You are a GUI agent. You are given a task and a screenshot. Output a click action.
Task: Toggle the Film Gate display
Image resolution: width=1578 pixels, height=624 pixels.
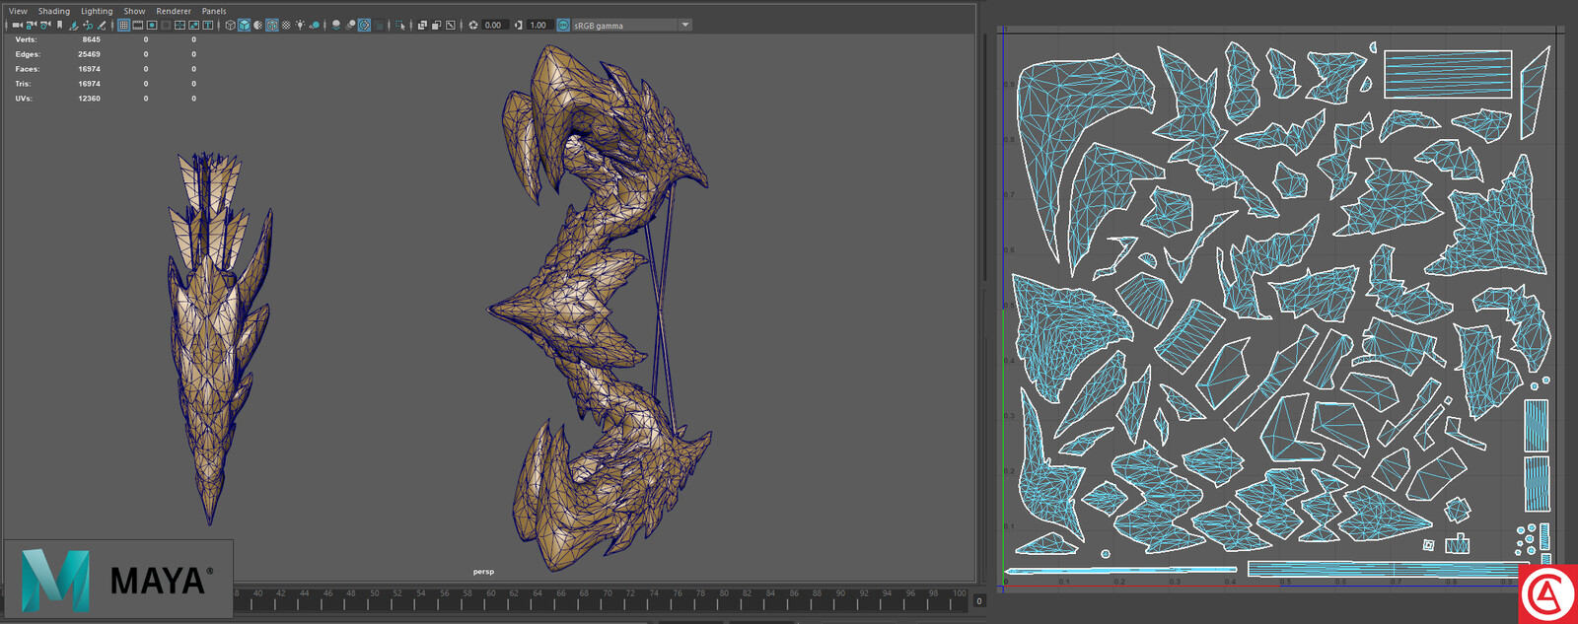(x=137, y=25)
